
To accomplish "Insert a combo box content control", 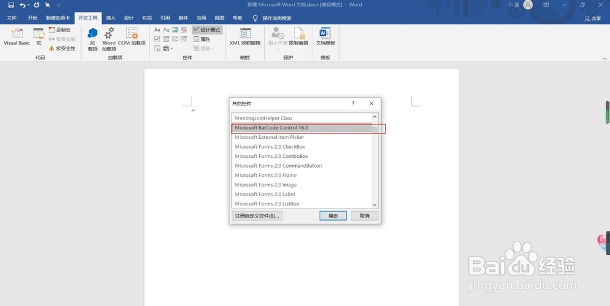I will [166, 39].
